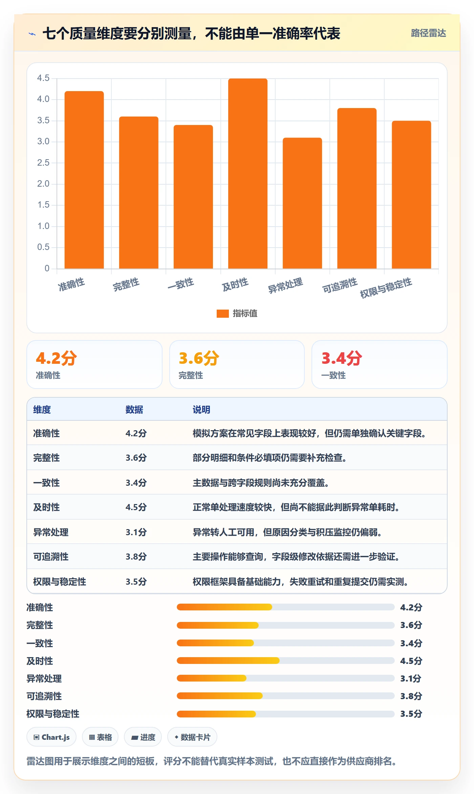Click the text 部分明细和条件必填项仍需要补充检查。
Image resolution: width=474 pixels, height=794 pixels.
[270, 458]
